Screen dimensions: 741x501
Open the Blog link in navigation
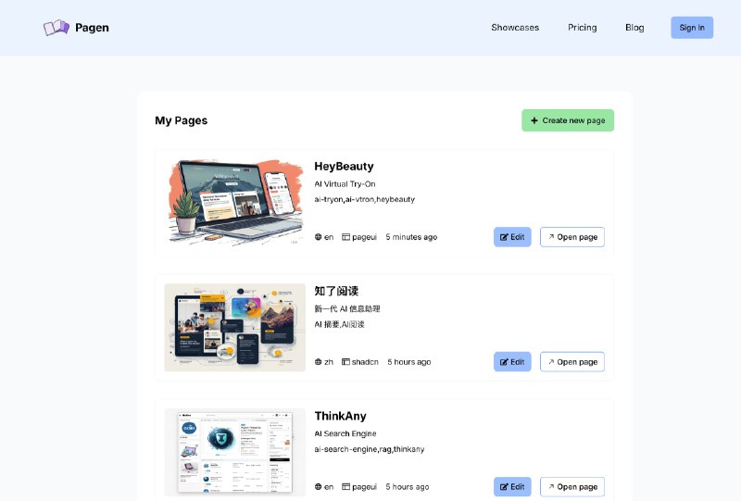[634, 28]
